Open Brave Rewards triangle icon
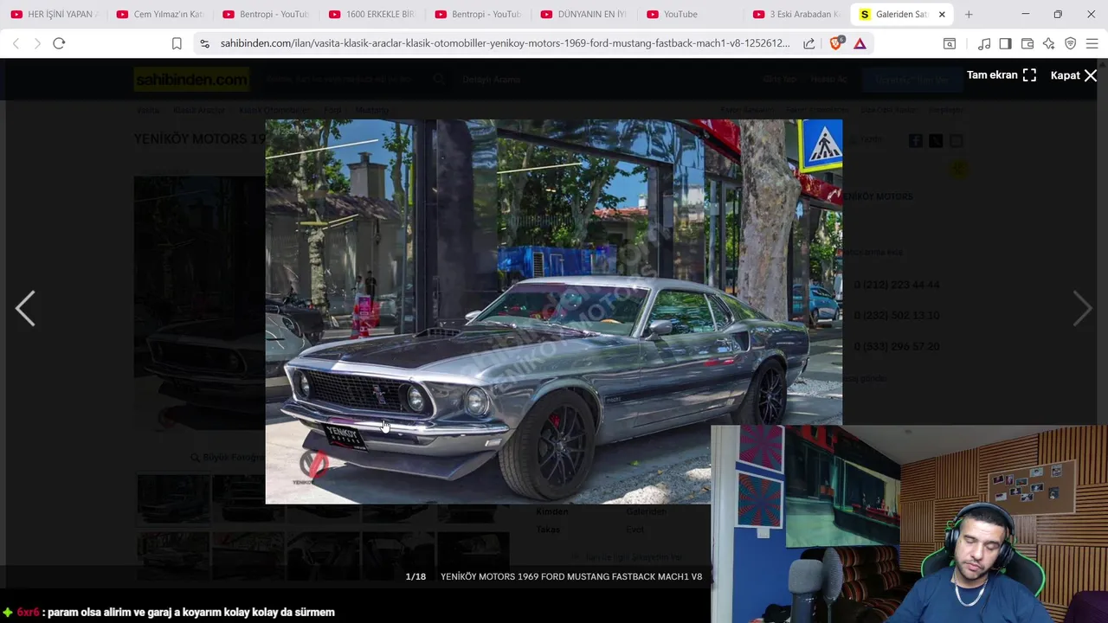The height and width of the screenshot is (623, 1108). pos(860,43)
